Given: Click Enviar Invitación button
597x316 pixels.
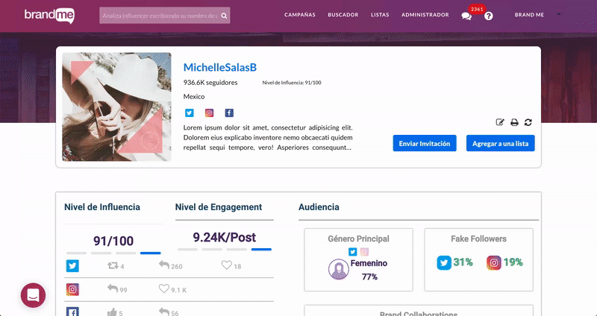Looking at the screenshot, I should coord(425,143).
